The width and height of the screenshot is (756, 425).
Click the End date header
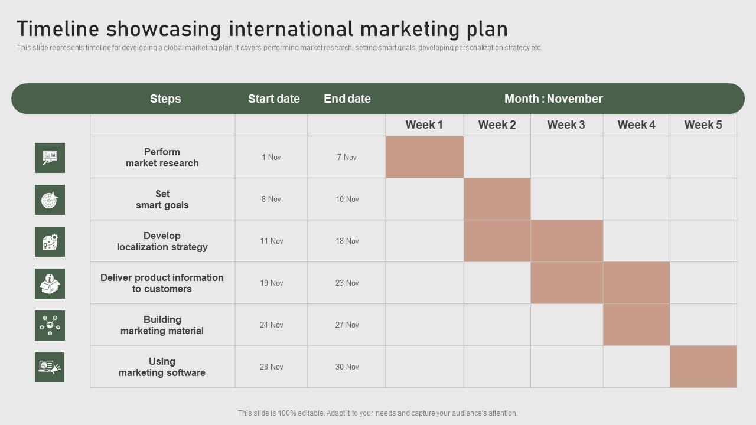347,99
